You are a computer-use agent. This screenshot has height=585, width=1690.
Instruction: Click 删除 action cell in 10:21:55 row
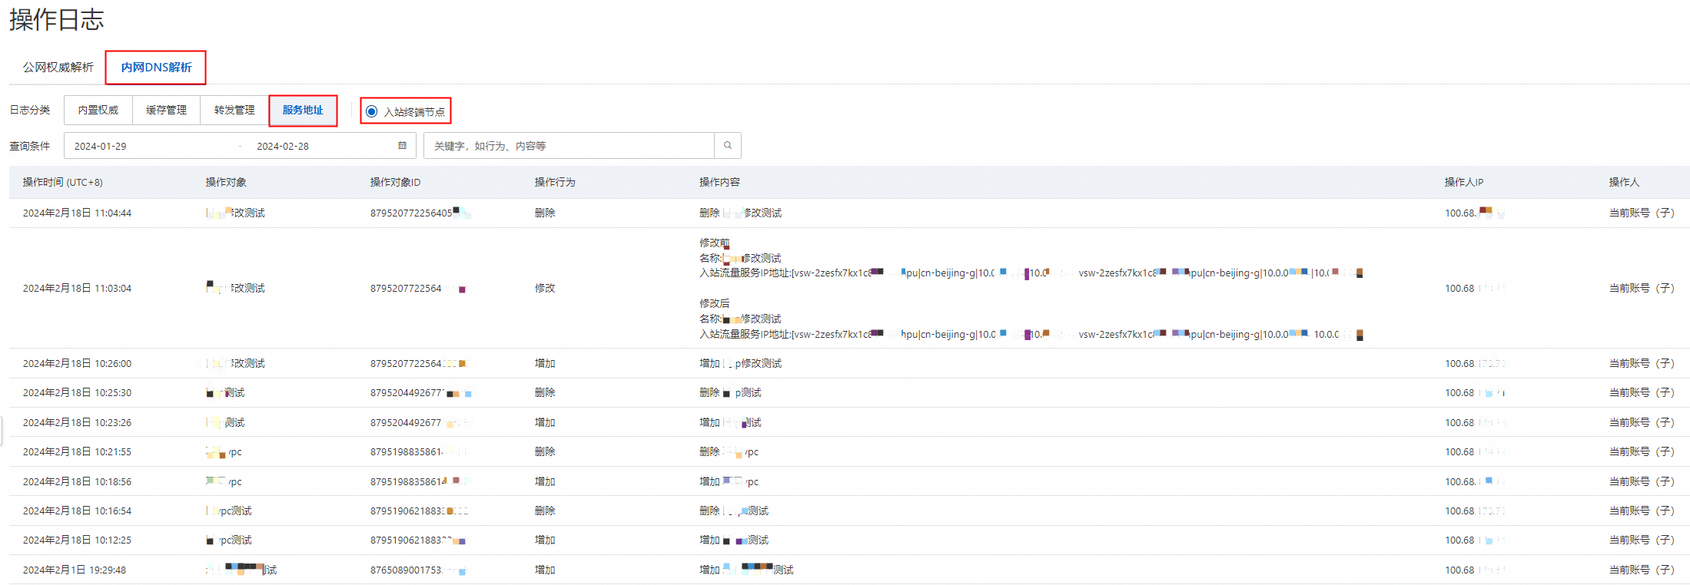(545, 451)
